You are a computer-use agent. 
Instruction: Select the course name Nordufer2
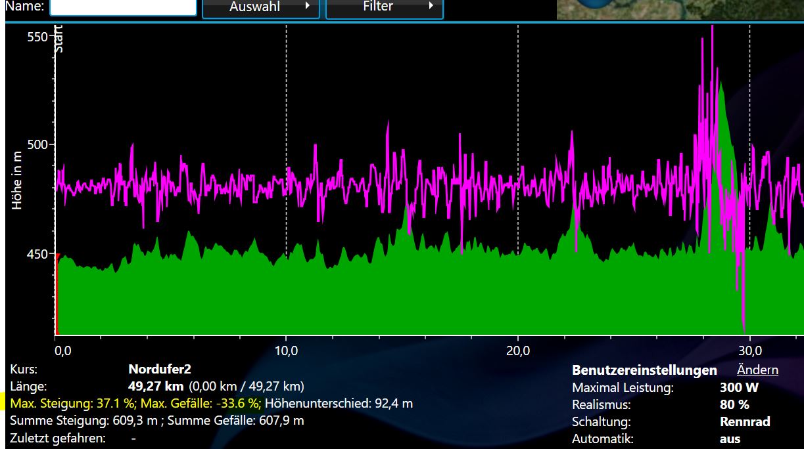click(160, 370)
